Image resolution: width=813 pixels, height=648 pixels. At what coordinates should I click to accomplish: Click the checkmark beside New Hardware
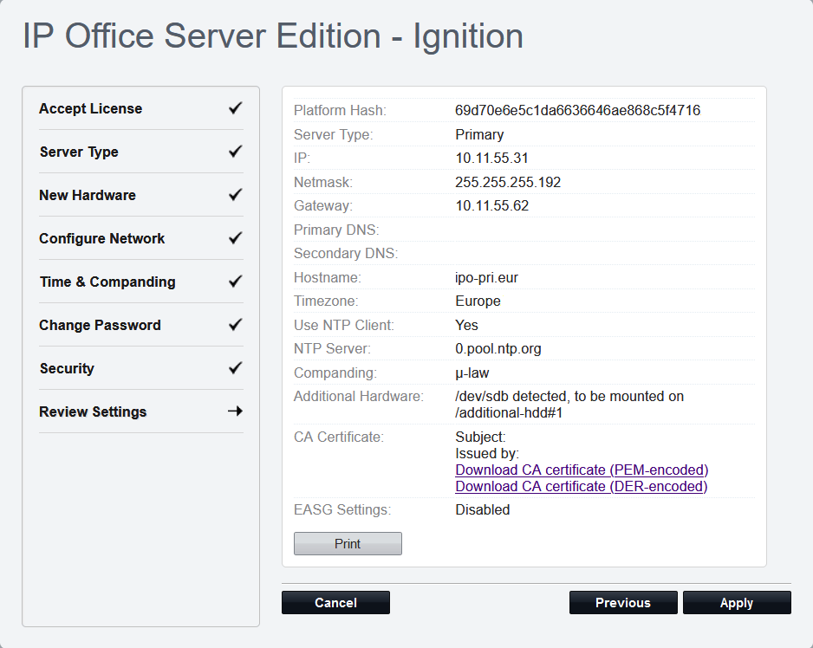[x=236, y=195]
